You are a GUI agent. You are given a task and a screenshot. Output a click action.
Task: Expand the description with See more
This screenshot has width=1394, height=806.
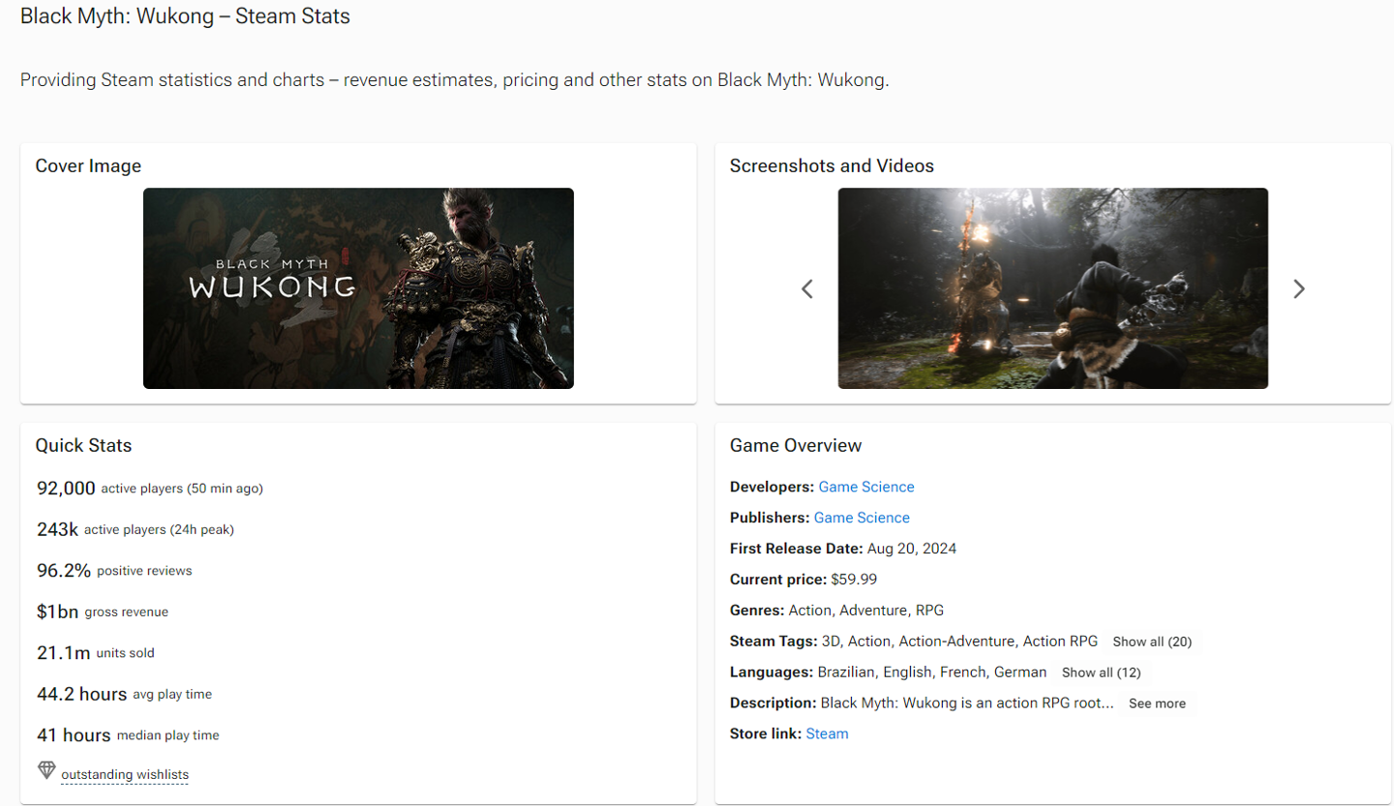tap(1157, 703)
